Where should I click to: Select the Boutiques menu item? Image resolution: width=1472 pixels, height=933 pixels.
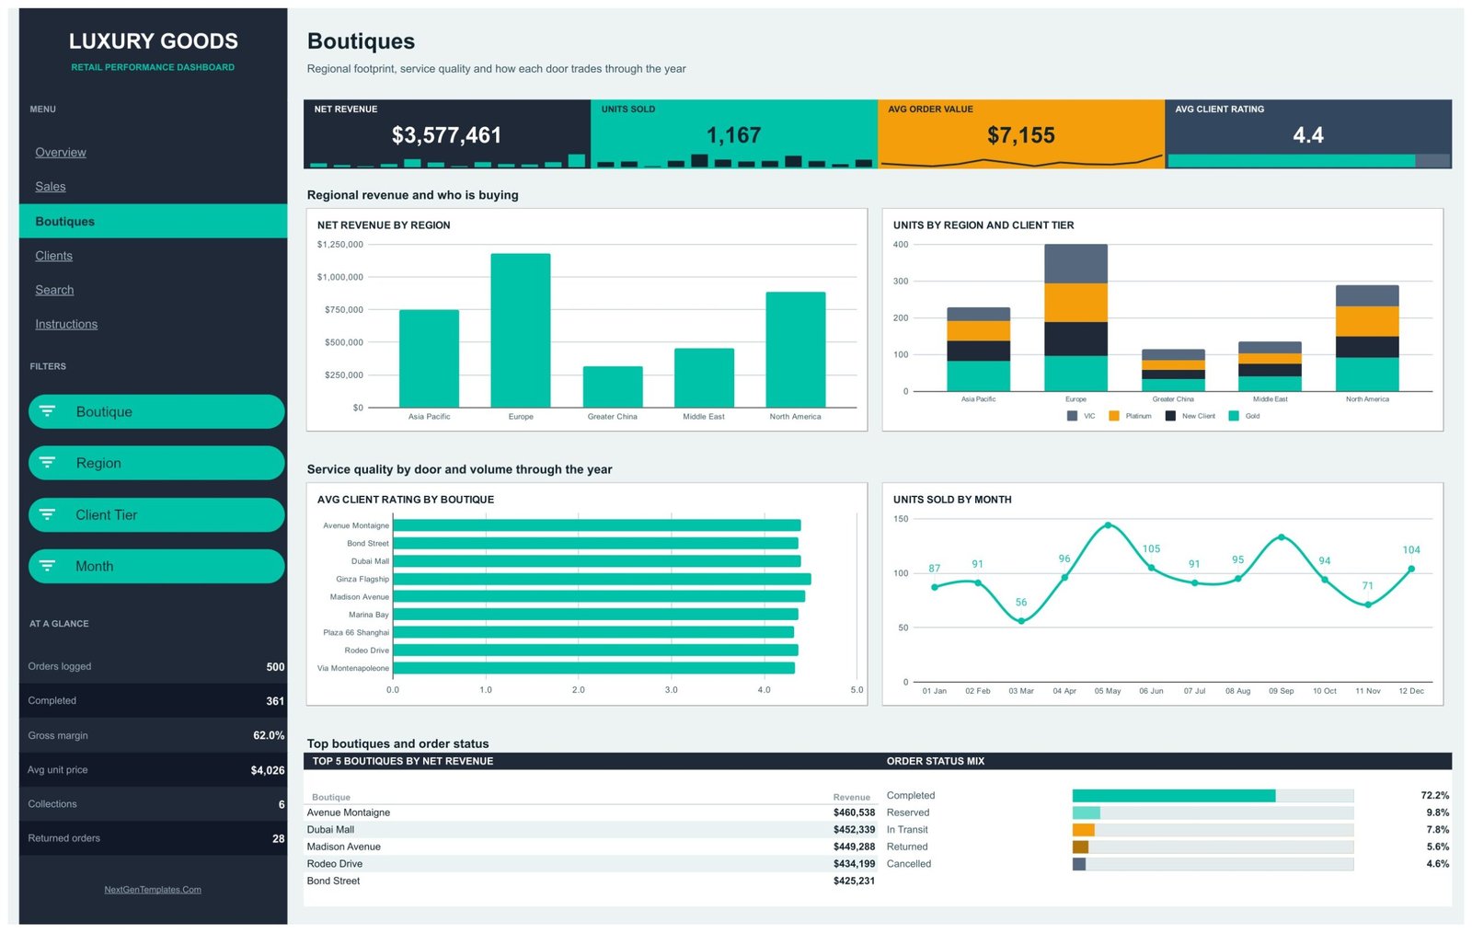153,221
